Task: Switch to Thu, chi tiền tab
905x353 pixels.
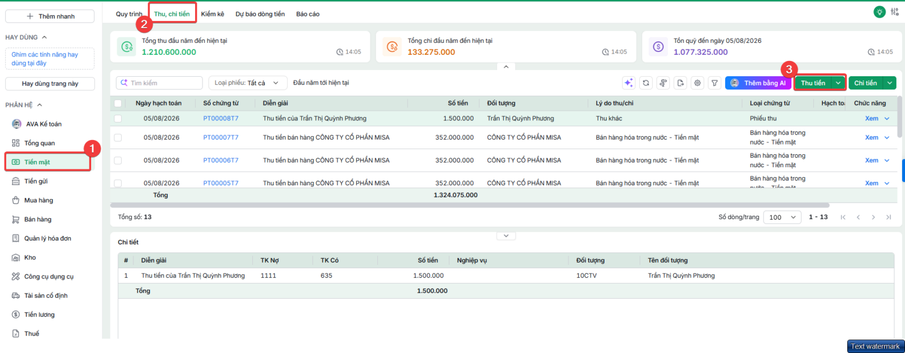Action: click(x=172, y=14)
